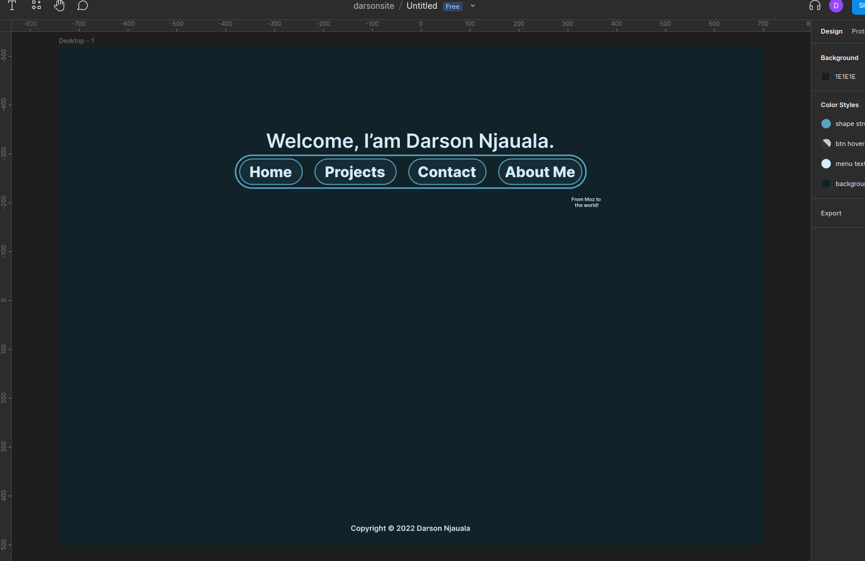Expand the Export section
The image size is (865, 561).
point(831,213)
